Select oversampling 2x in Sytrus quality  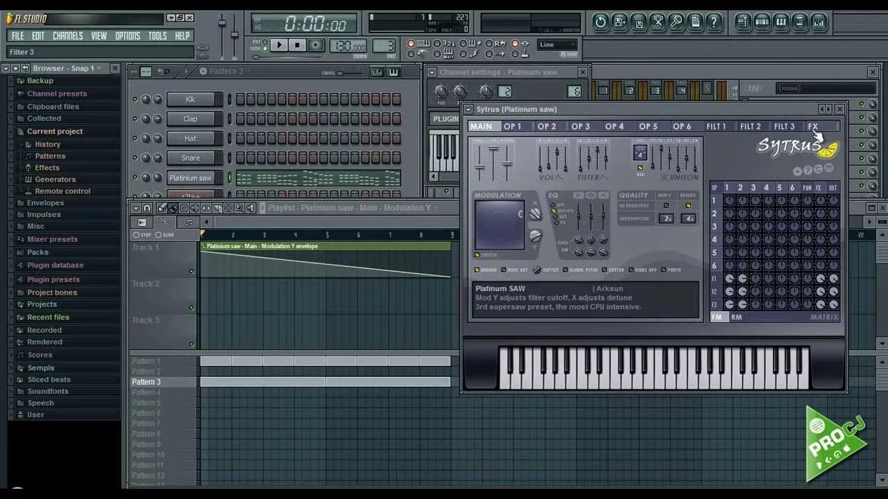(666, 218)
